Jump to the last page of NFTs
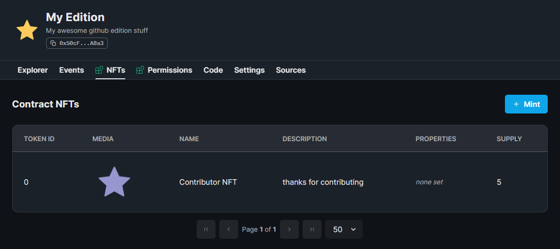 pos(312,229)
